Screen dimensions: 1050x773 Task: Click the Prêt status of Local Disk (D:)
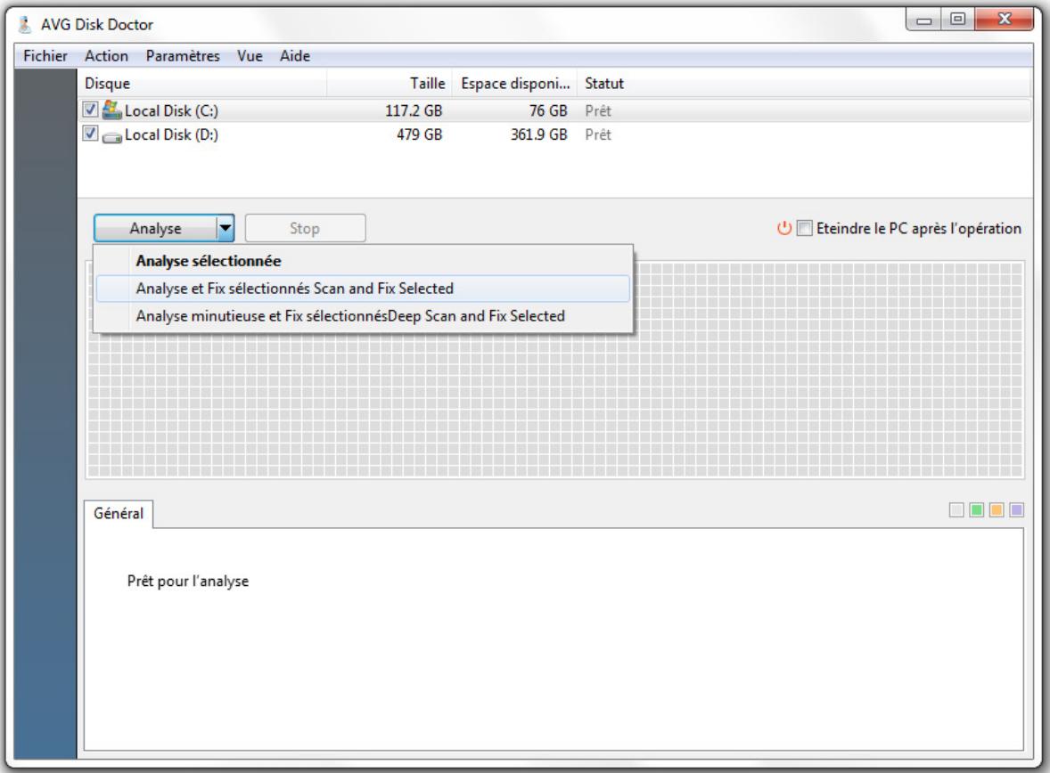(x=598, y=134)
